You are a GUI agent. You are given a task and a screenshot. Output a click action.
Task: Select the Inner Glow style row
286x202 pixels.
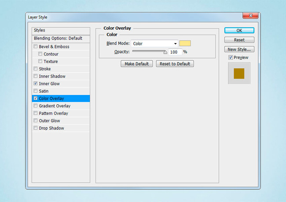tap(61, 84)
